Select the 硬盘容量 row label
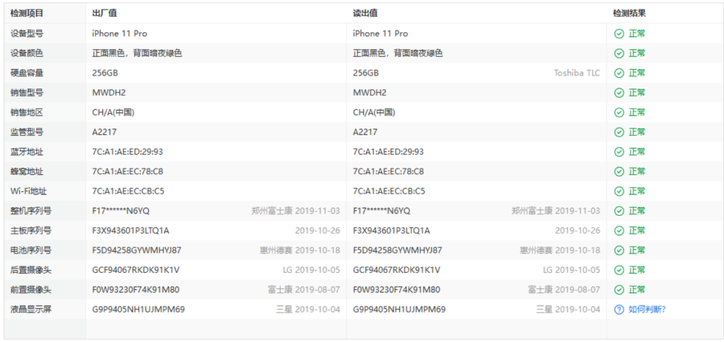 tap(27, 73)
